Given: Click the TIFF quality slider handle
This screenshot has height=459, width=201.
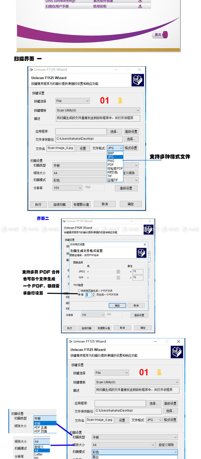Looking at the screenshot, I should click(x=118, y=278).
